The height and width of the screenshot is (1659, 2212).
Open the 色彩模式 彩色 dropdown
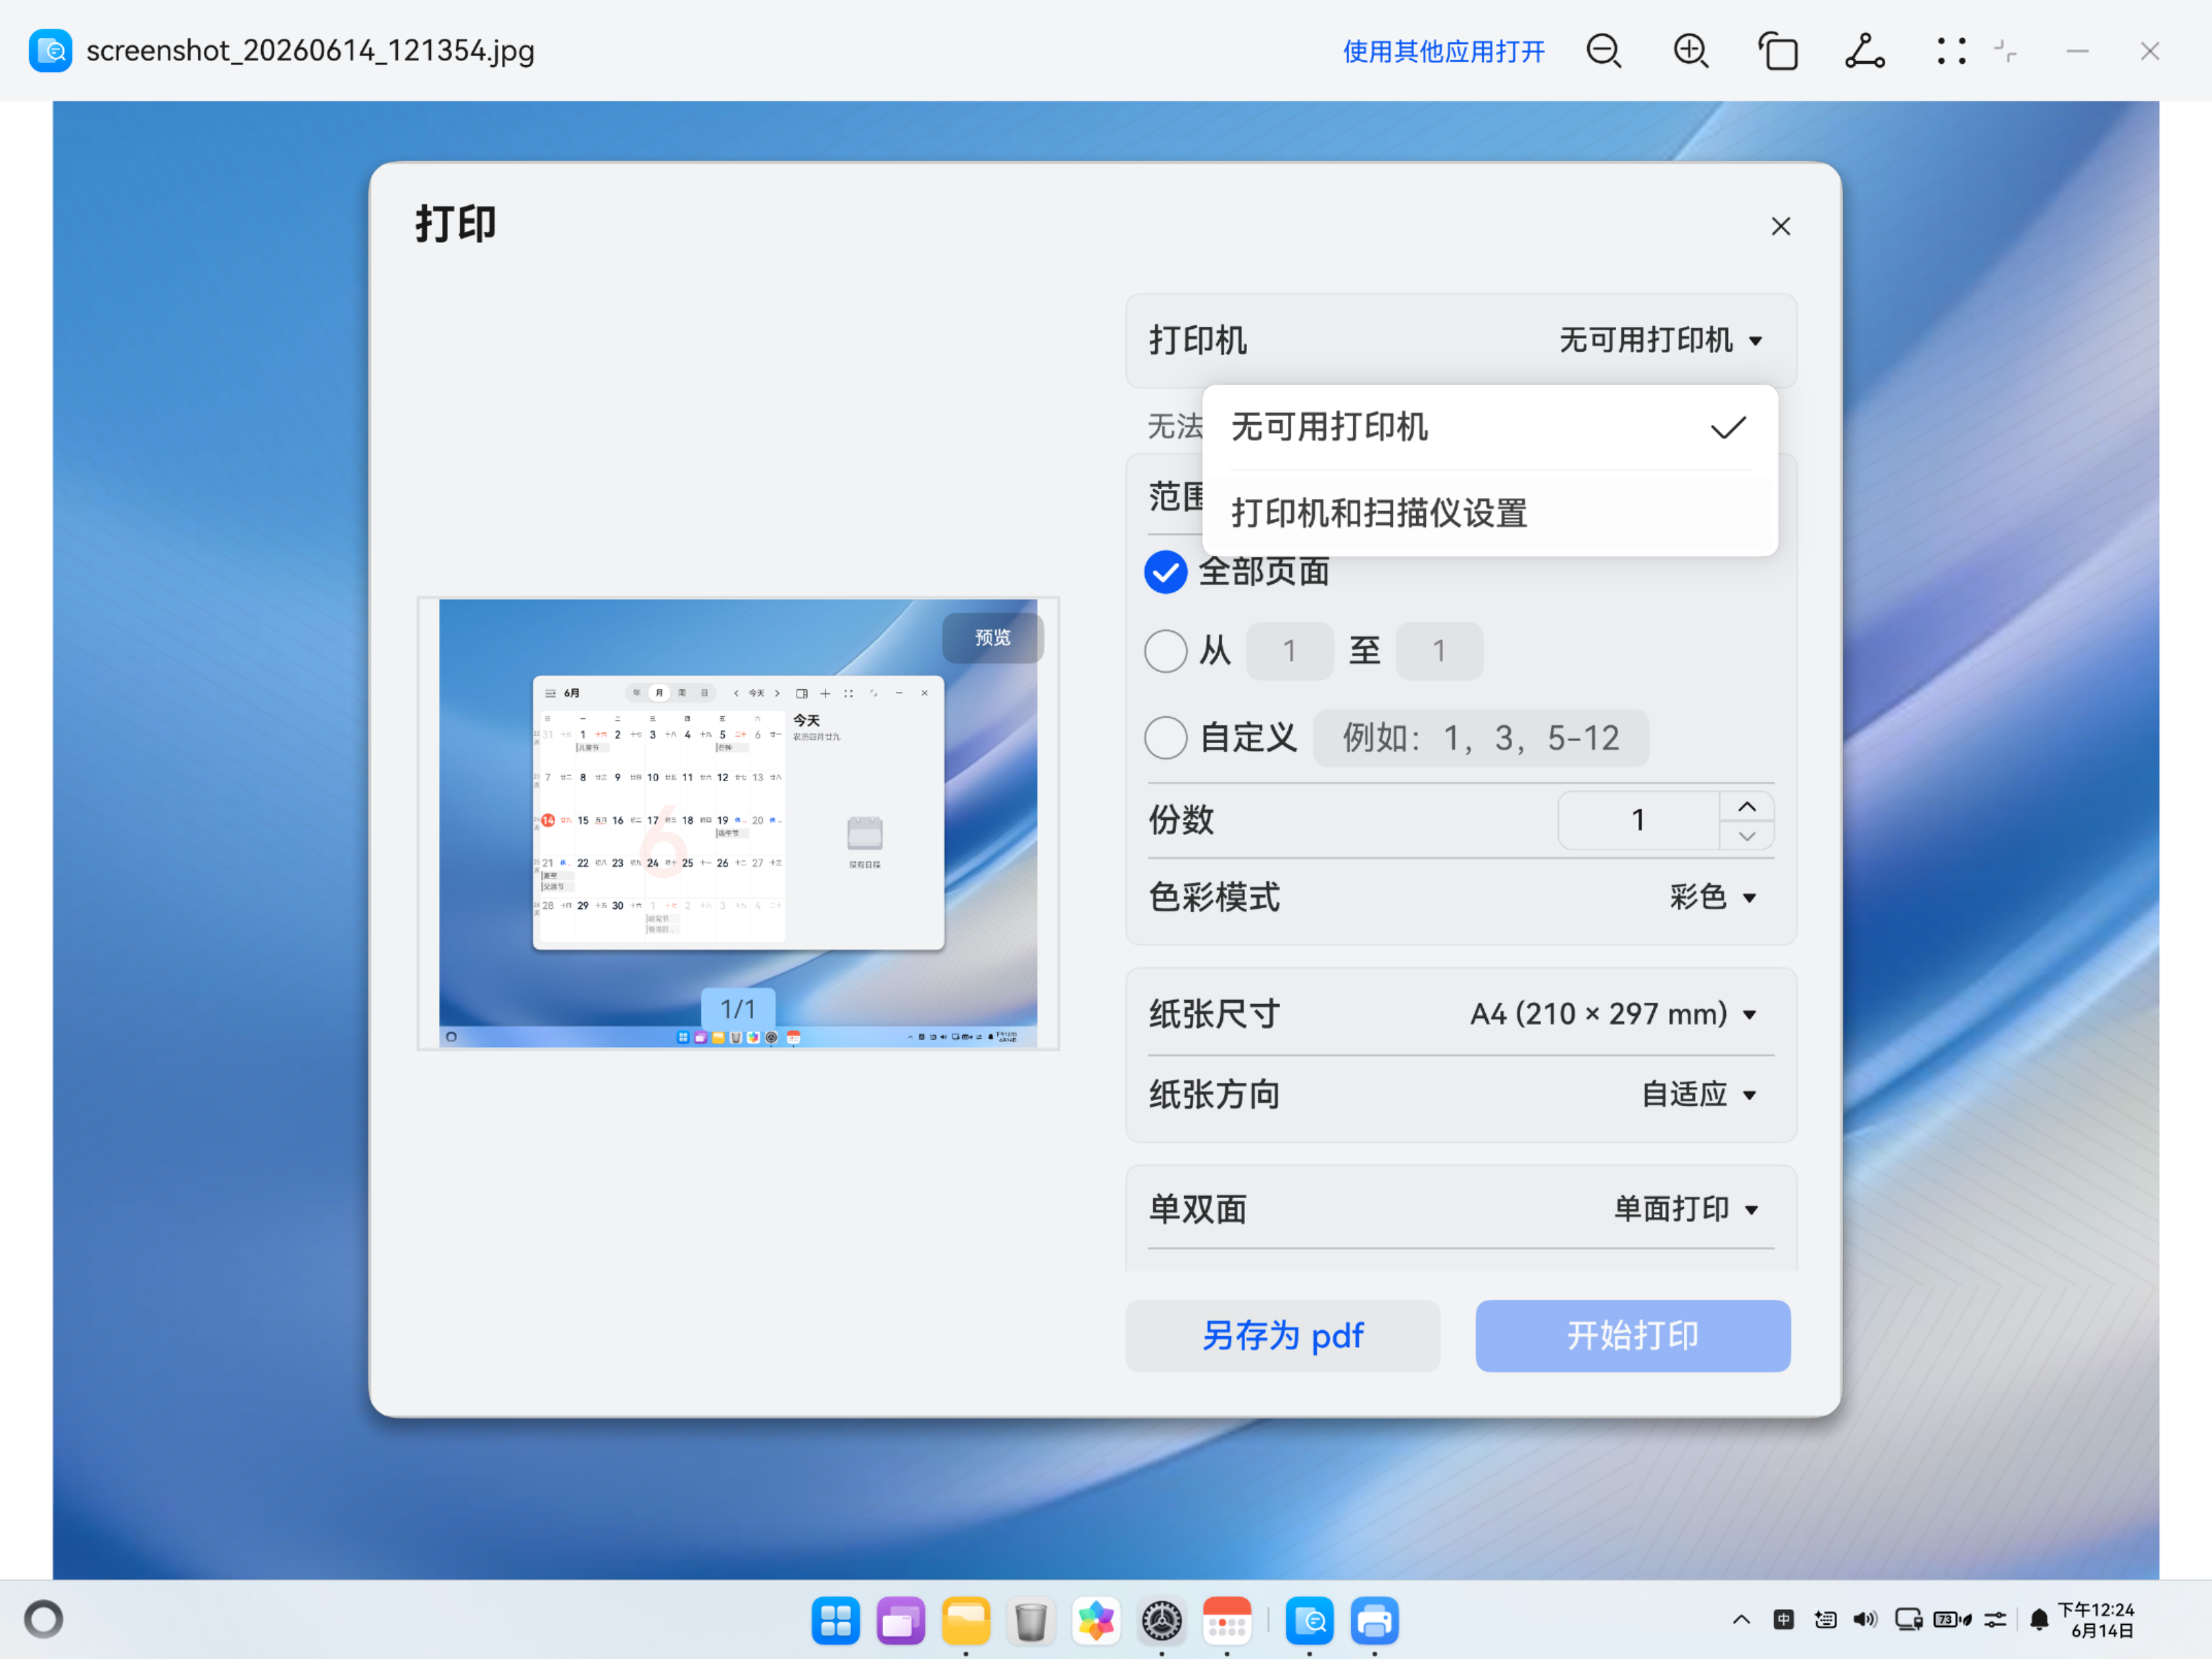click(x=1713, y=897)
